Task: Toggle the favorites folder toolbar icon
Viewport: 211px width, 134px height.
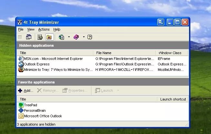Action: [49, 37]
